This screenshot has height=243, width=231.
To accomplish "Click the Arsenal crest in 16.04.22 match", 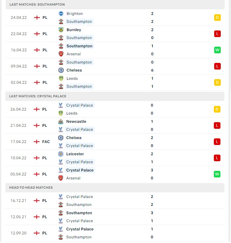I will tap(61, 54).
